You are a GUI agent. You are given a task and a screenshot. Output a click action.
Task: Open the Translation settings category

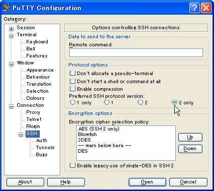[39, 84]
